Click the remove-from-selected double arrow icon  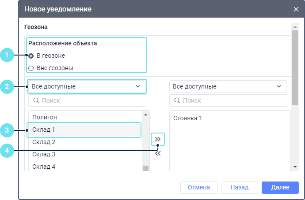158,154
